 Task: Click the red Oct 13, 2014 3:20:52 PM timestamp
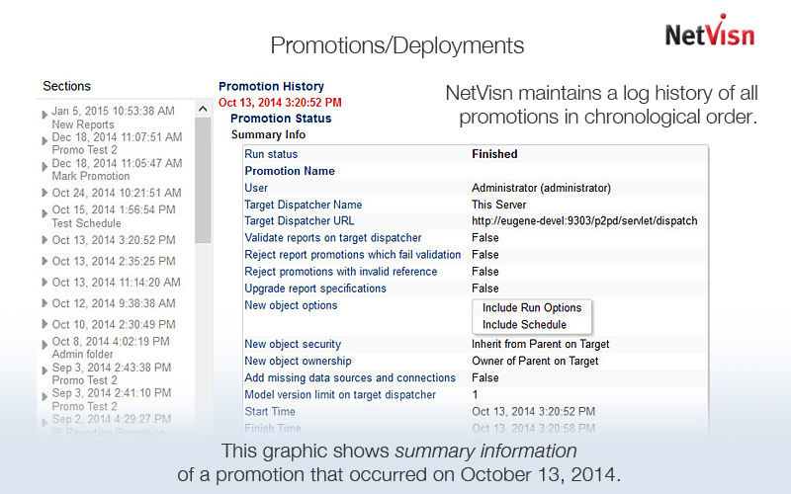pos(280,103)
